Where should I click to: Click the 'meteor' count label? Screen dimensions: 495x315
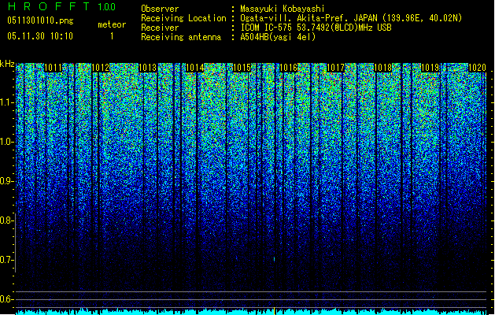point(112,24)
